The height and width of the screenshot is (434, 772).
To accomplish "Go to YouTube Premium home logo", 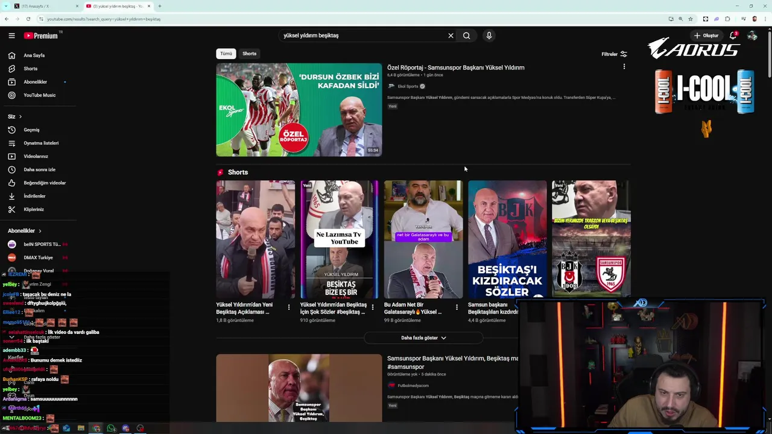I will [41, 36].
